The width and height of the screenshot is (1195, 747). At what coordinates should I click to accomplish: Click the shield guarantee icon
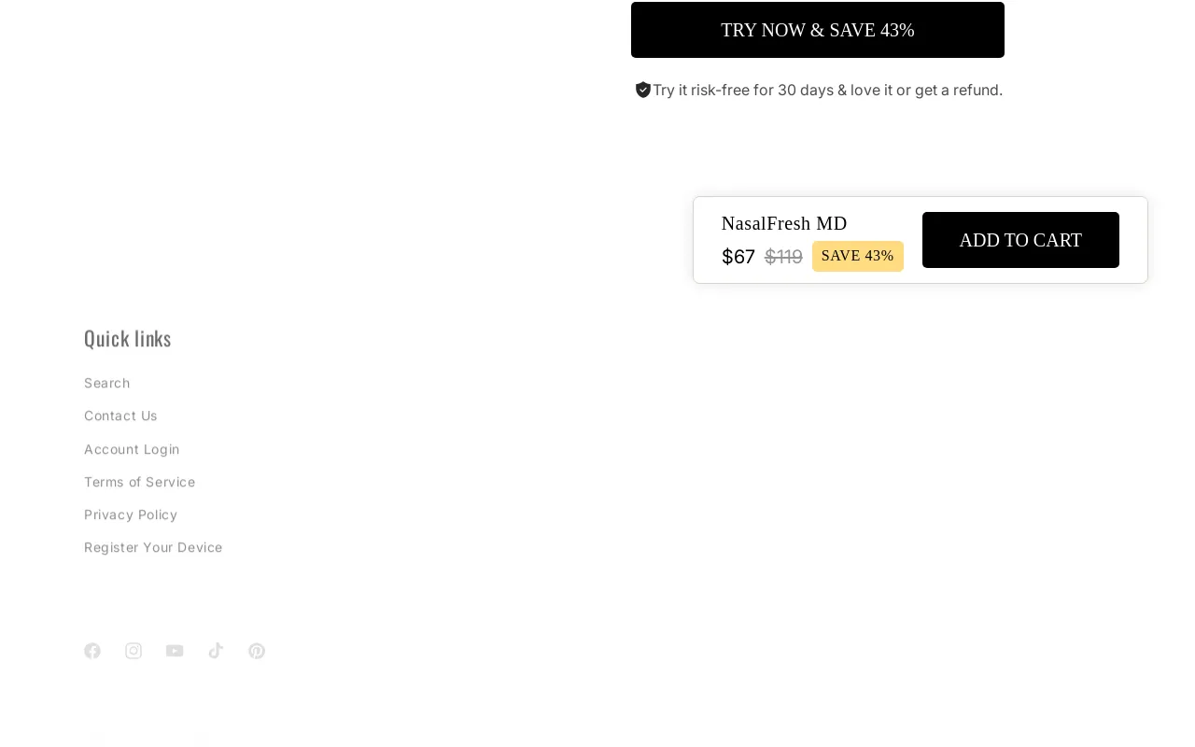[x=643, y=90]
